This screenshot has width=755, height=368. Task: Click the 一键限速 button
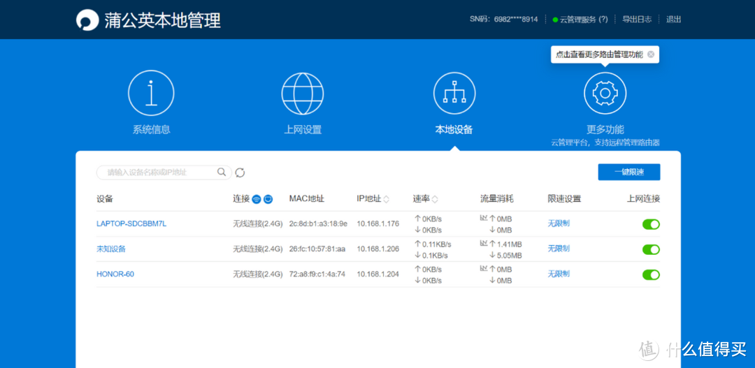click(629, 172)
